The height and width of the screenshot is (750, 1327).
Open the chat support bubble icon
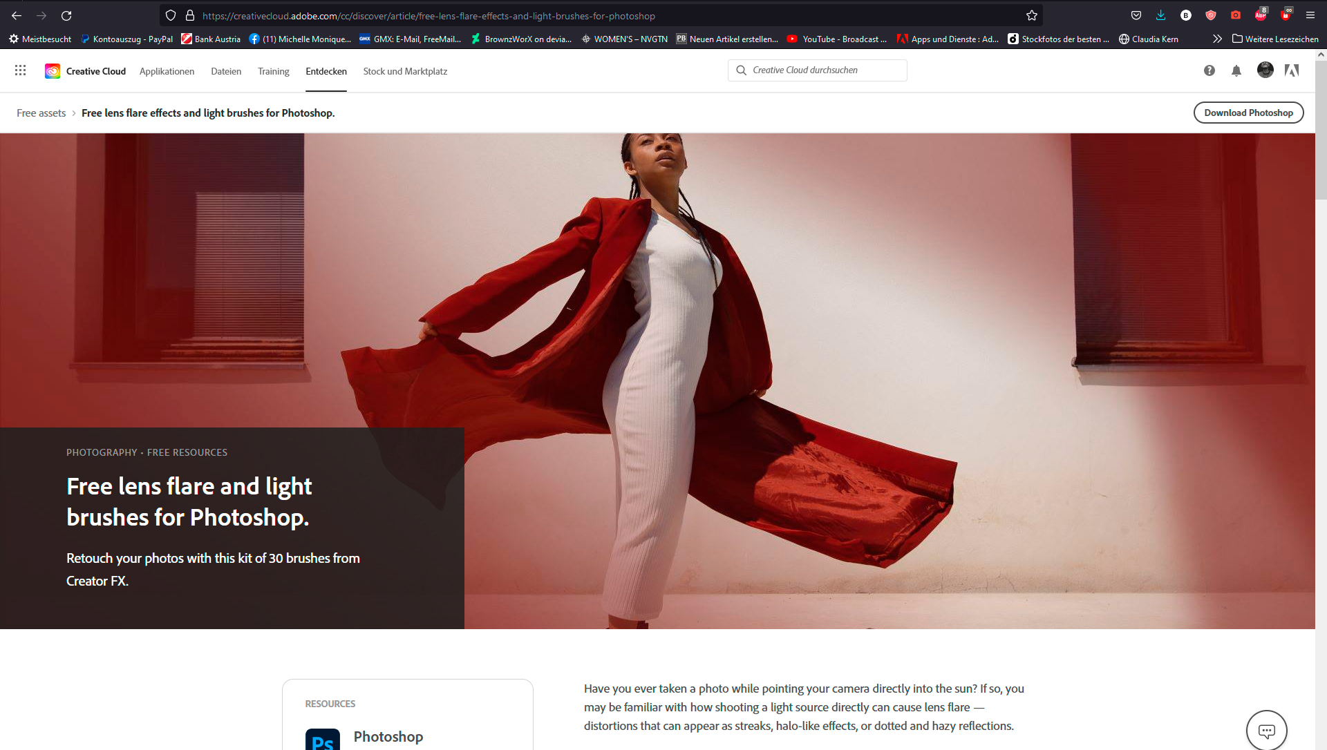pyautogui.click(x=1266, y=730)
